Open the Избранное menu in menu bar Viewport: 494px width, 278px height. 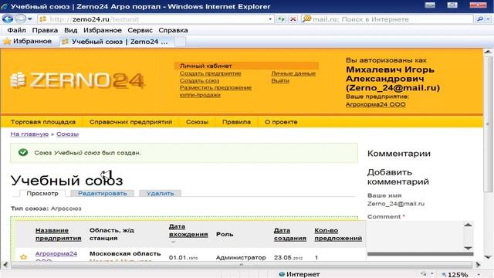[x=103, y=30]
